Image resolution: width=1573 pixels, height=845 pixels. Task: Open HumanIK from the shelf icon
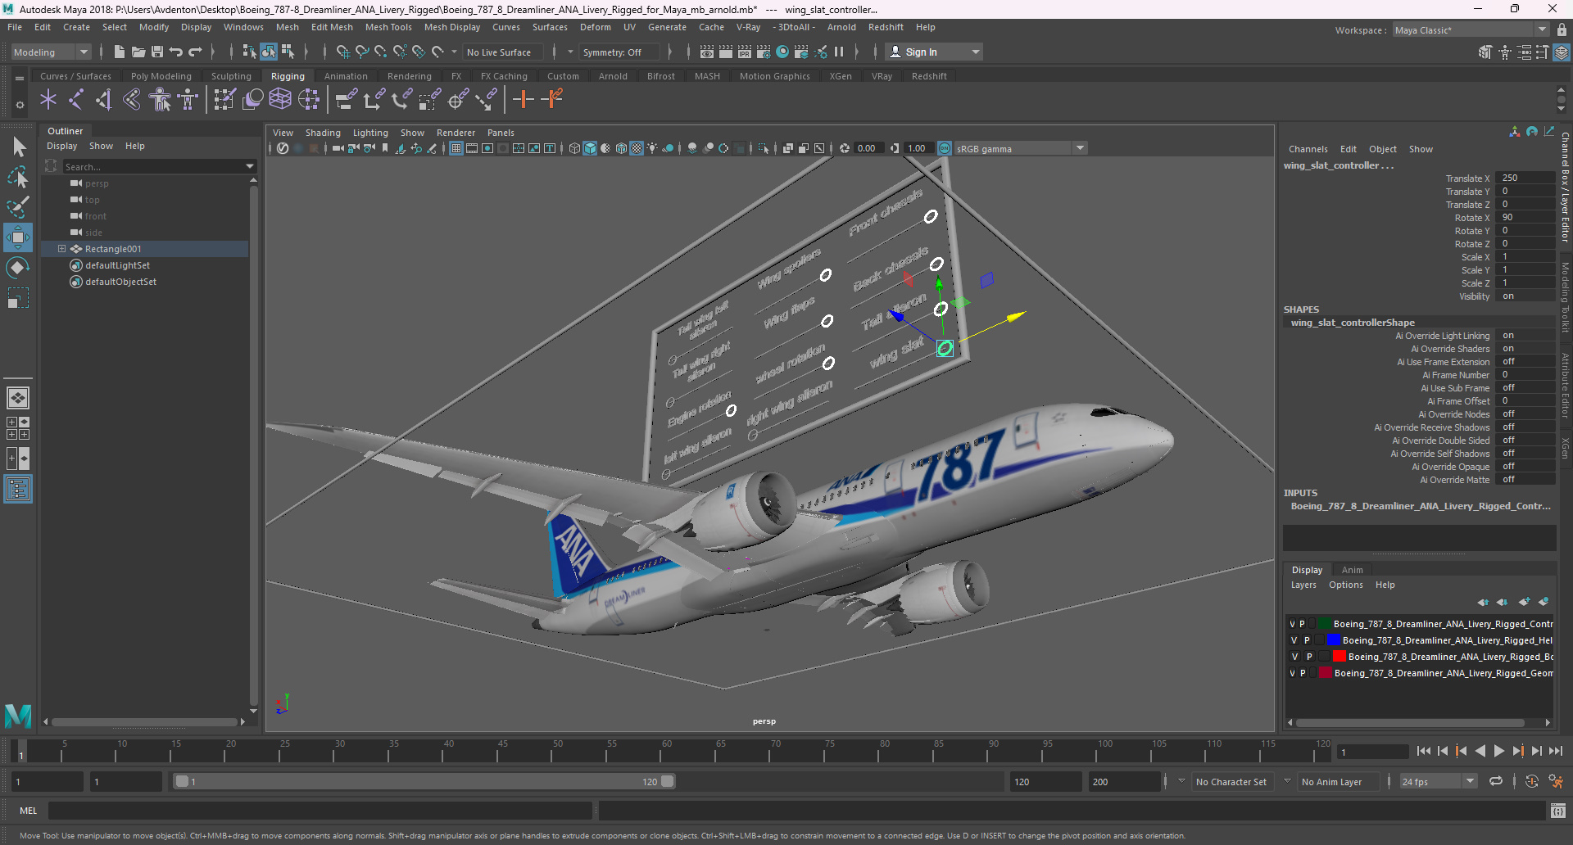188,100
